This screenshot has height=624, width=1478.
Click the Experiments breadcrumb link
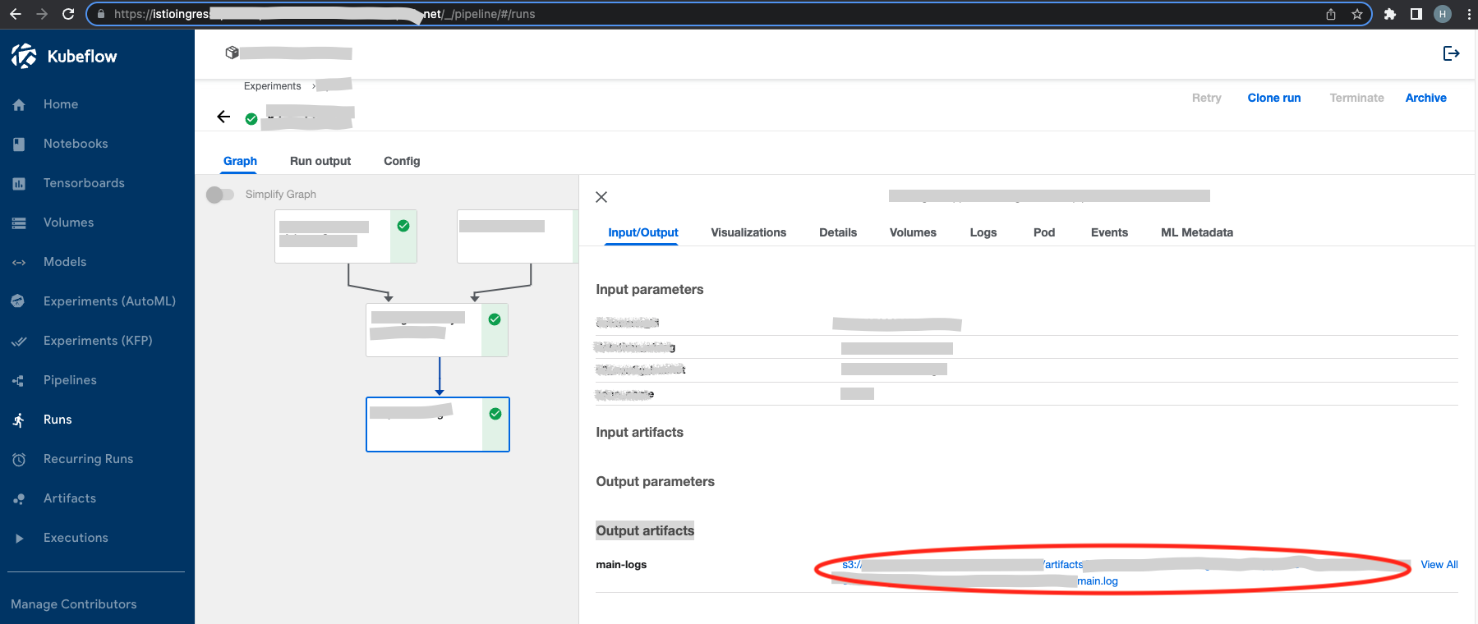(272, 86)
